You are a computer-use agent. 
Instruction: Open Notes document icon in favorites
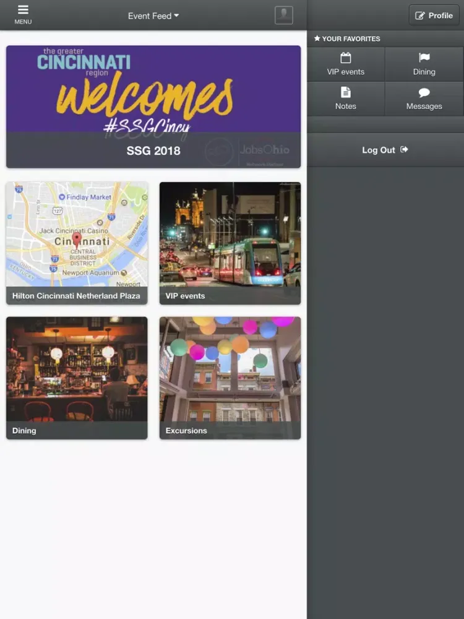click(346, 98)
